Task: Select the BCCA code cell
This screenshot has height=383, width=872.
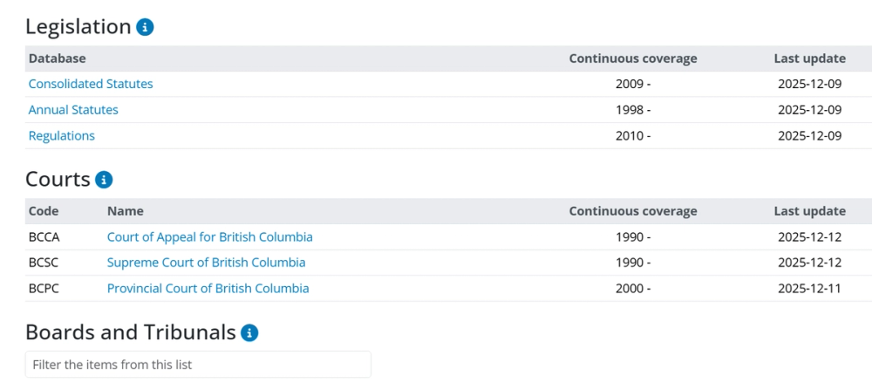Action: coord(44,237)
